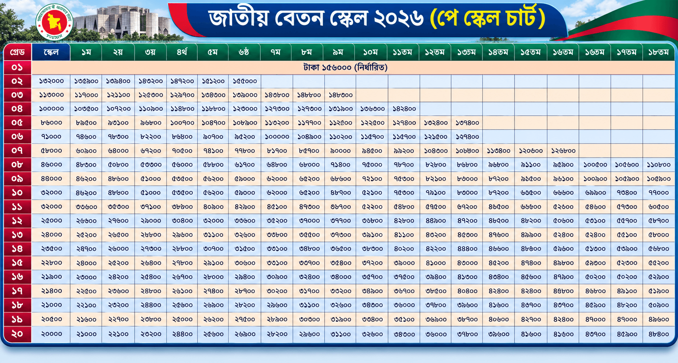The image size is (678, 363).
Task: Click scale value '৪৪০০০' in grade 09
Action: tap(51, 179)
